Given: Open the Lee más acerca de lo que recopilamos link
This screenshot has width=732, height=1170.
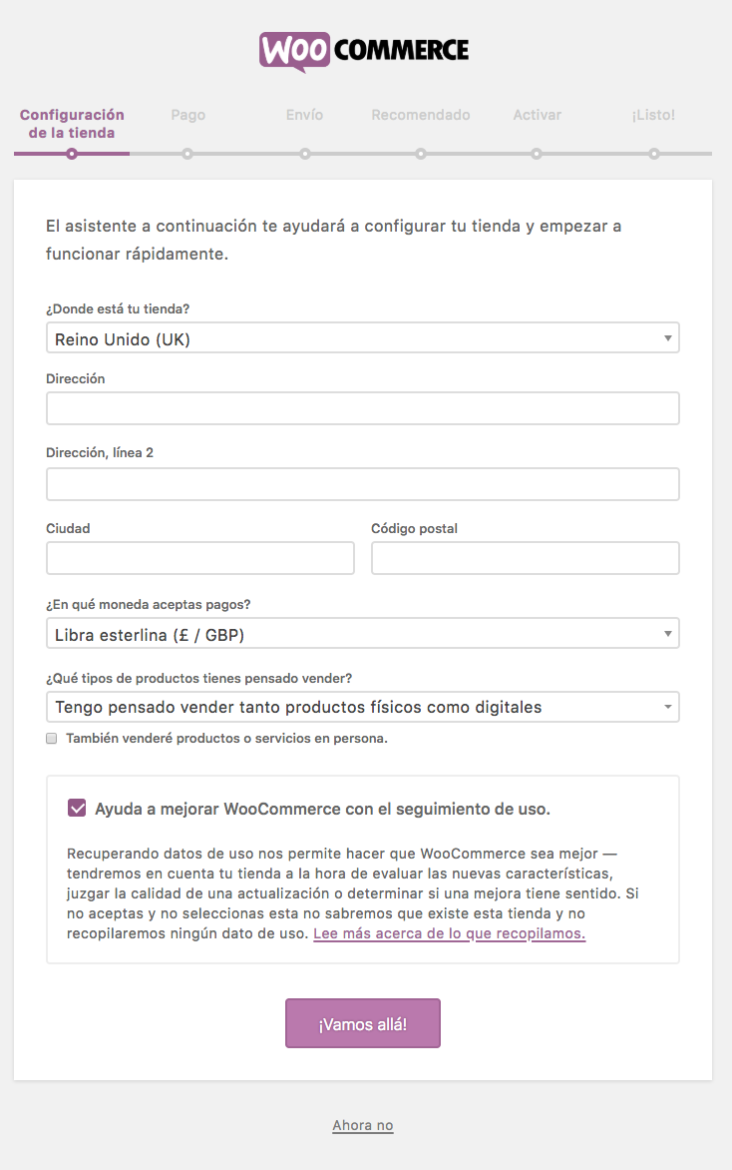Looking at the screenshot, I should click(x=448, y=933).
